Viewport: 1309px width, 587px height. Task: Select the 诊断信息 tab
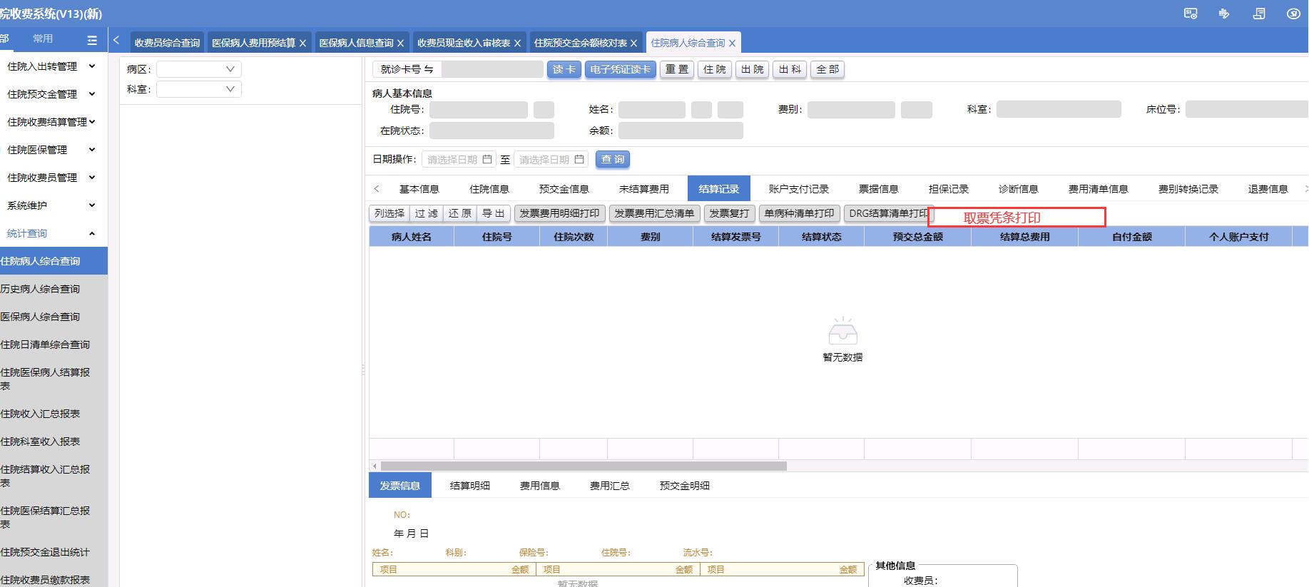pos(1018,189)
